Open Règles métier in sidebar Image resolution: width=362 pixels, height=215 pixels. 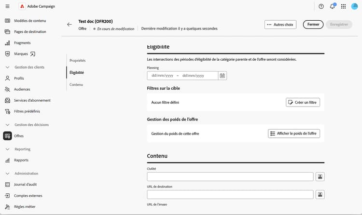coord(25,207)
